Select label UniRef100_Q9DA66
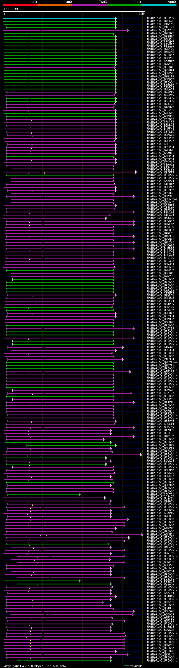This screenshot has height=668, width=179. click(x=161, y=292)
